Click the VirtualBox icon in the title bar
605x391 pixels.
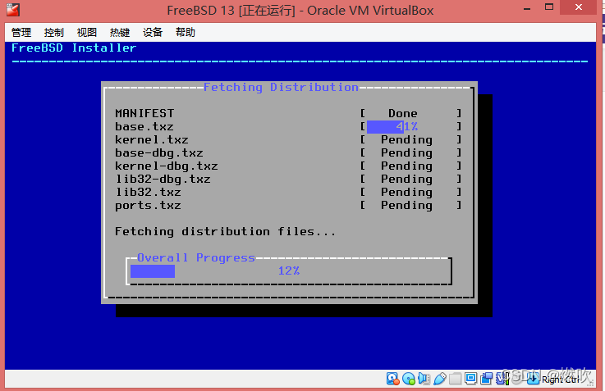[13, 10]
